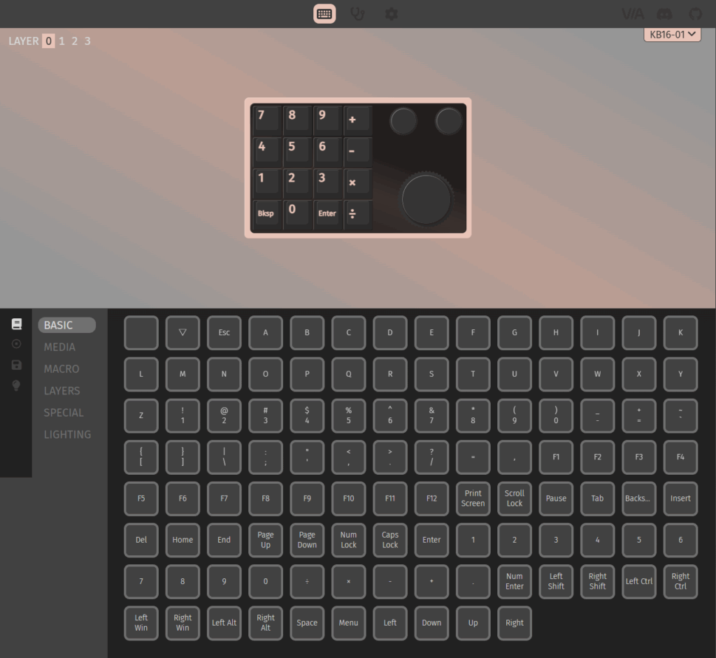
Task: Open the Discord link icon
Action: pos(665,13)
